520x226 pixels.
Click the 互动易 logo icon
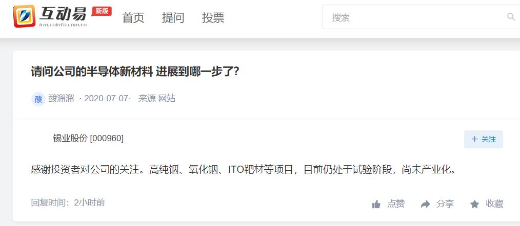click(x=24, y=16)
